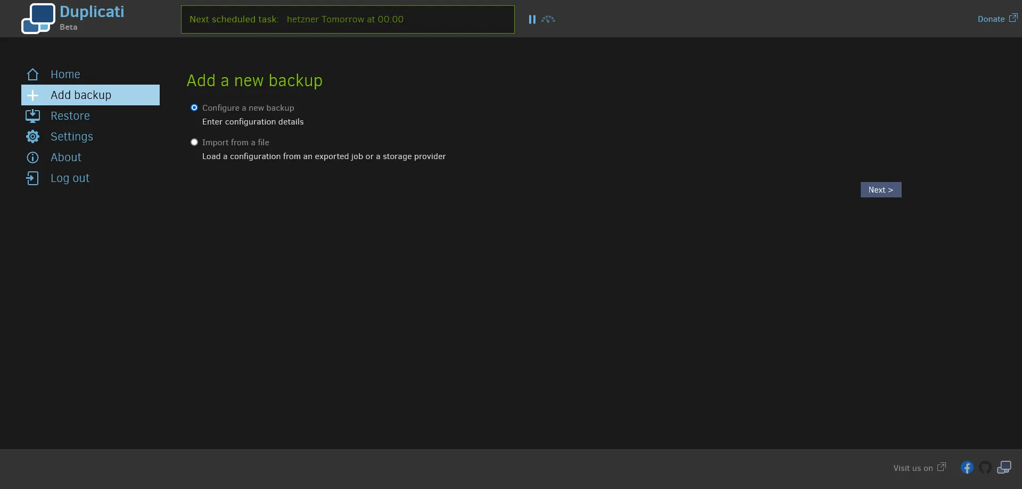Click the Home house icon
The height and width of the screenshot is (489, 1022).
click(32, 74)
